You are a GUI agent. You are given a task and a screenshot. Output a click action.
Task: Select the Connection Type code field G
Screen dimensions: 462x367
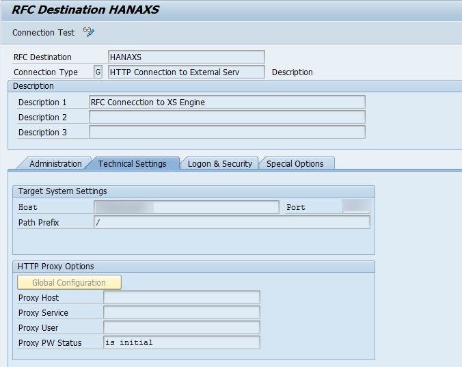click(98, 72)
